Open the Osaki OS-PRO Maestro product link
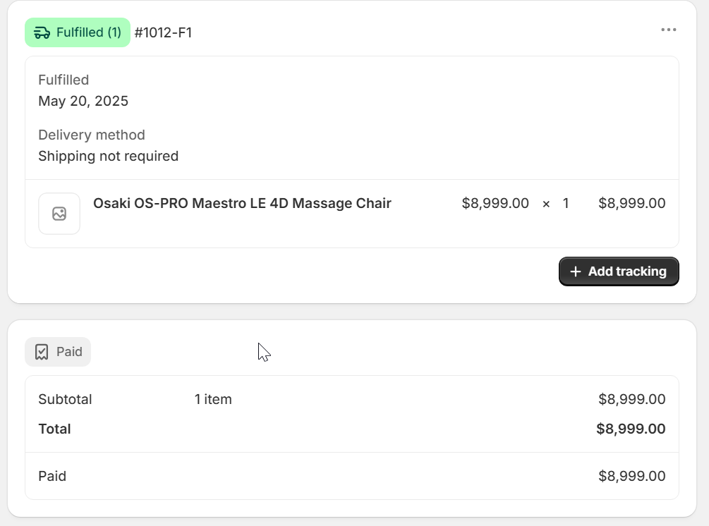 coord(242,203)
